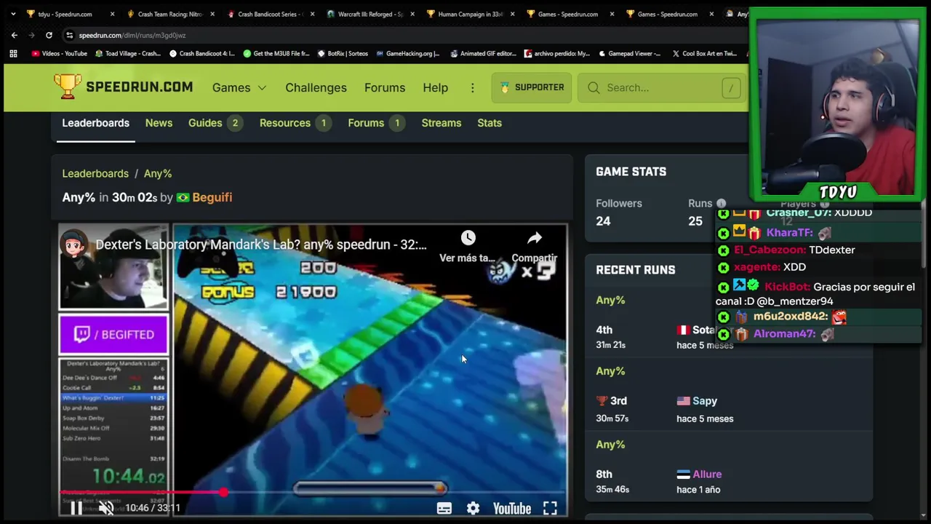Open the three-dot more menu in site header

(472, 87)
